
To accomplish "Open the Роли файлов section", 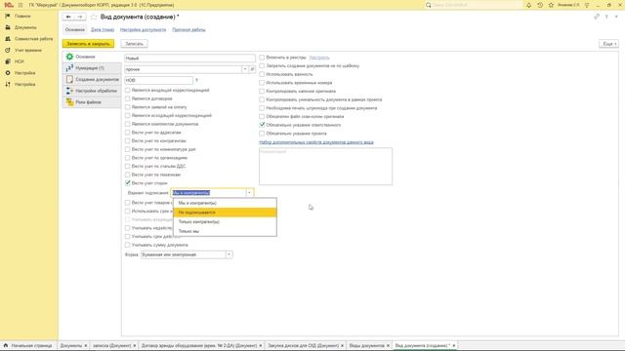I will pyautogui.click(x=92, y=102).
